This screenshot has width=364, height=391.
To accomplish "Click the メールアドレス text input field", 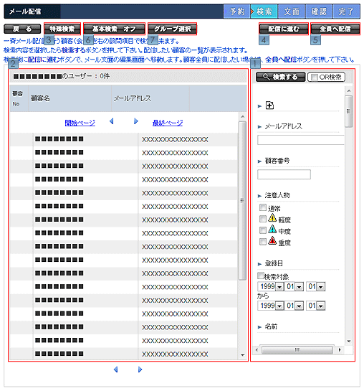I will [301, 140].
